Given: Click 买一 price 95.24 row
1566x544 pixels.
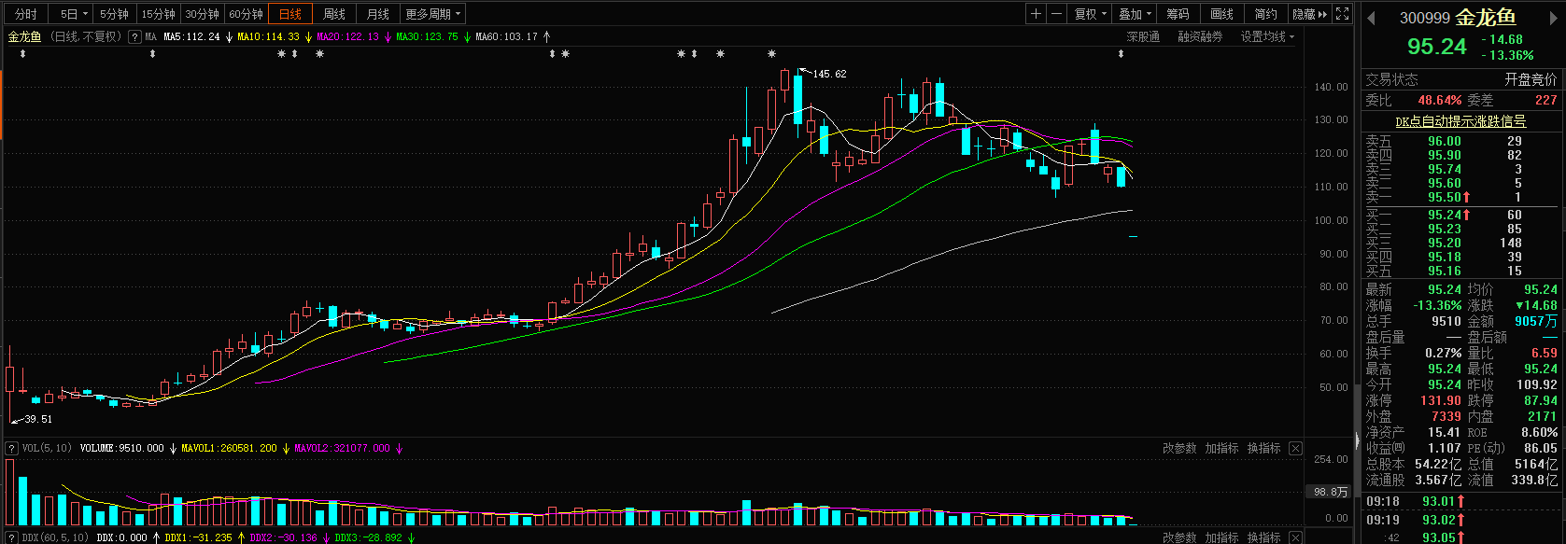Looking at the screenshot, I should click(1462, 215).
